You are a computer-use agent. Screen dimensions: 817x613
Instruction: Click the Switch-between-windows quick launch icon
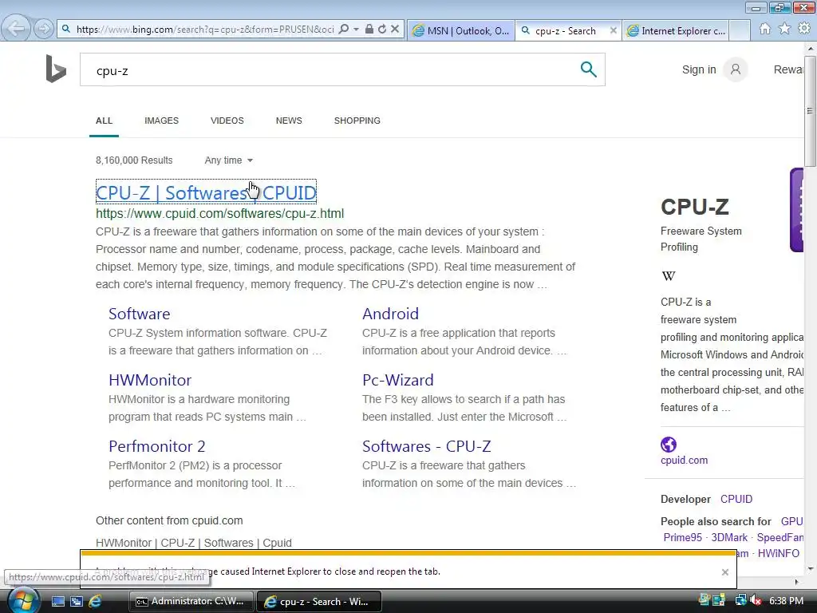tap(77, 601)
